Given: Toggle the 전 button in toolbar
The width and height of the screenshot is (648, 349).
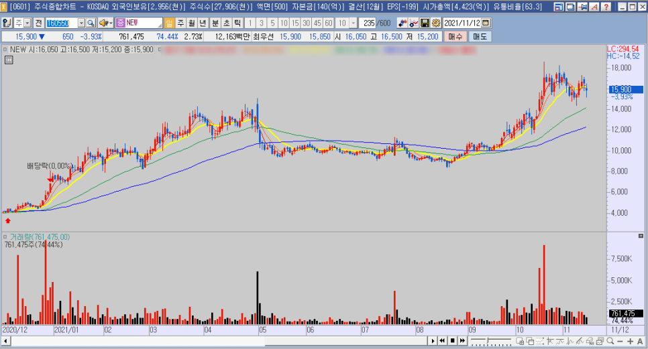Looking at the screenshot, I should (x=38, y=23).
